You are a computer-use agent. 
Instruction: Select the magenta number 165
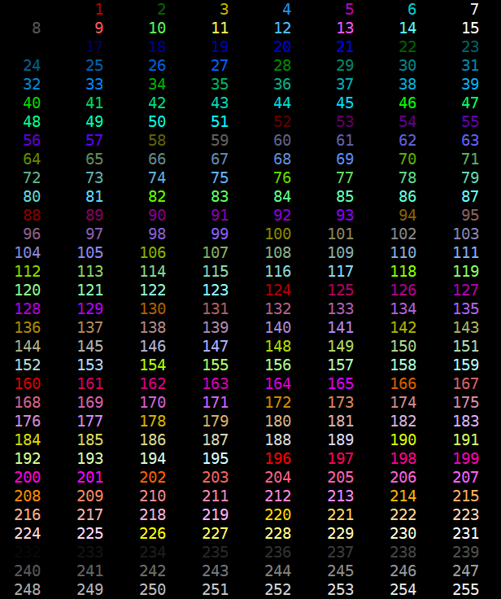click(341, 383)
